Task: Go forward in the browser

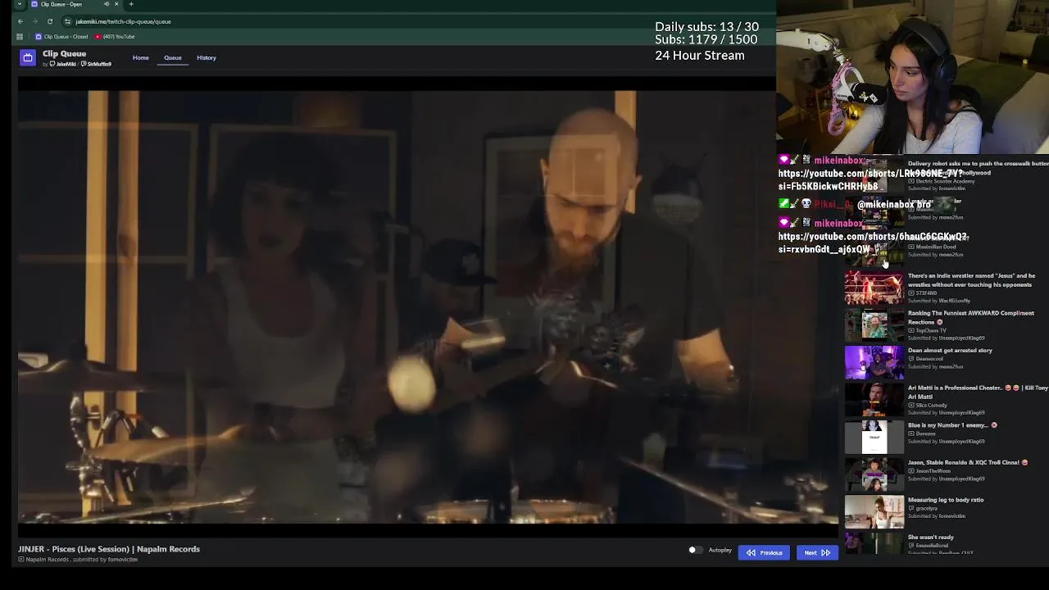Action: pos(35,21)
